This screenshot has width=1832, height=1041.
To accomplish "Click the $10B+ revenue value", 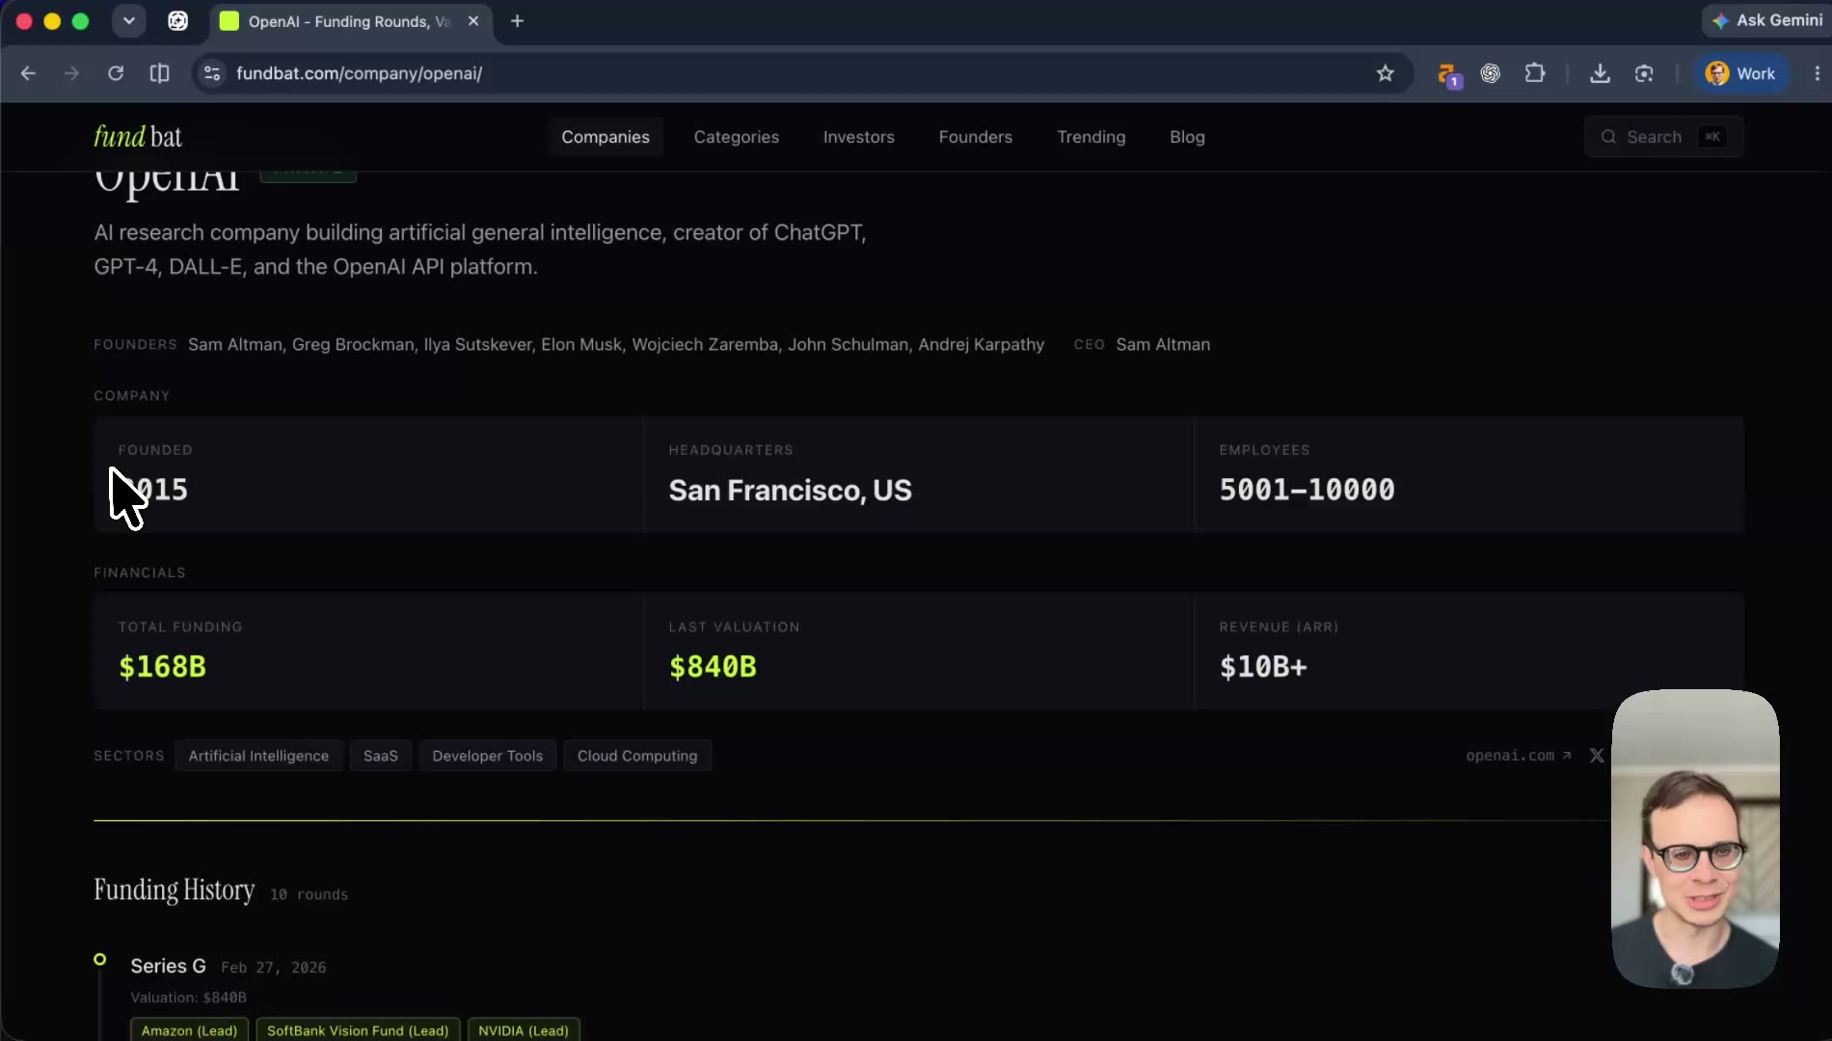I will tap(1263, 667).
